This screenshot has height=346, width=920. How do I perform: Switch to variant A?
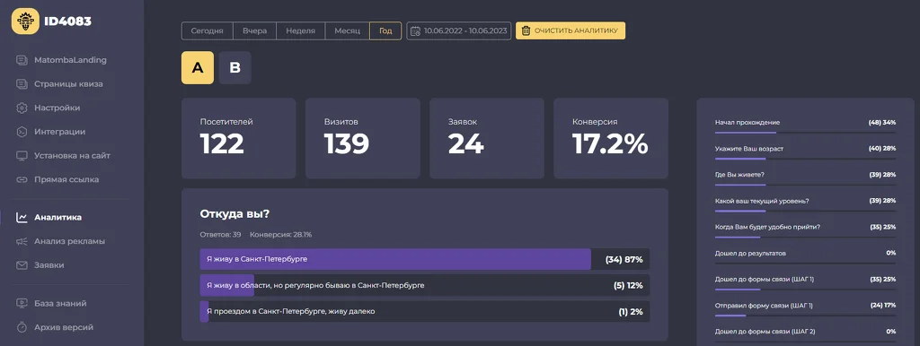click(198, 68)
